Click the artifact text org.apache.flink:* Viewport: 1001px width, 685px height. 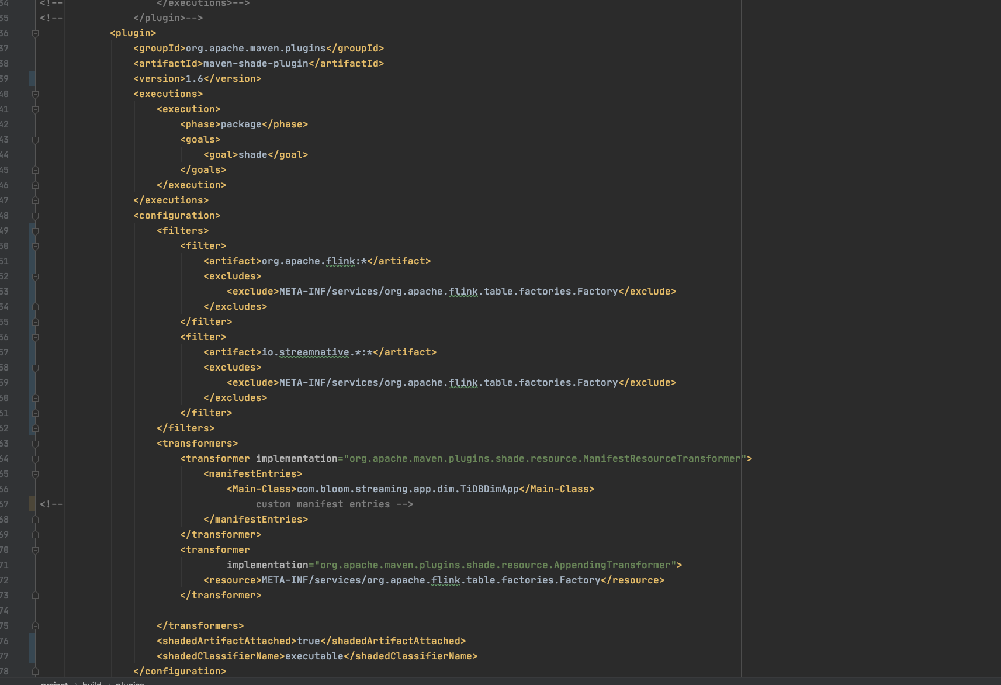click(314, 261)
